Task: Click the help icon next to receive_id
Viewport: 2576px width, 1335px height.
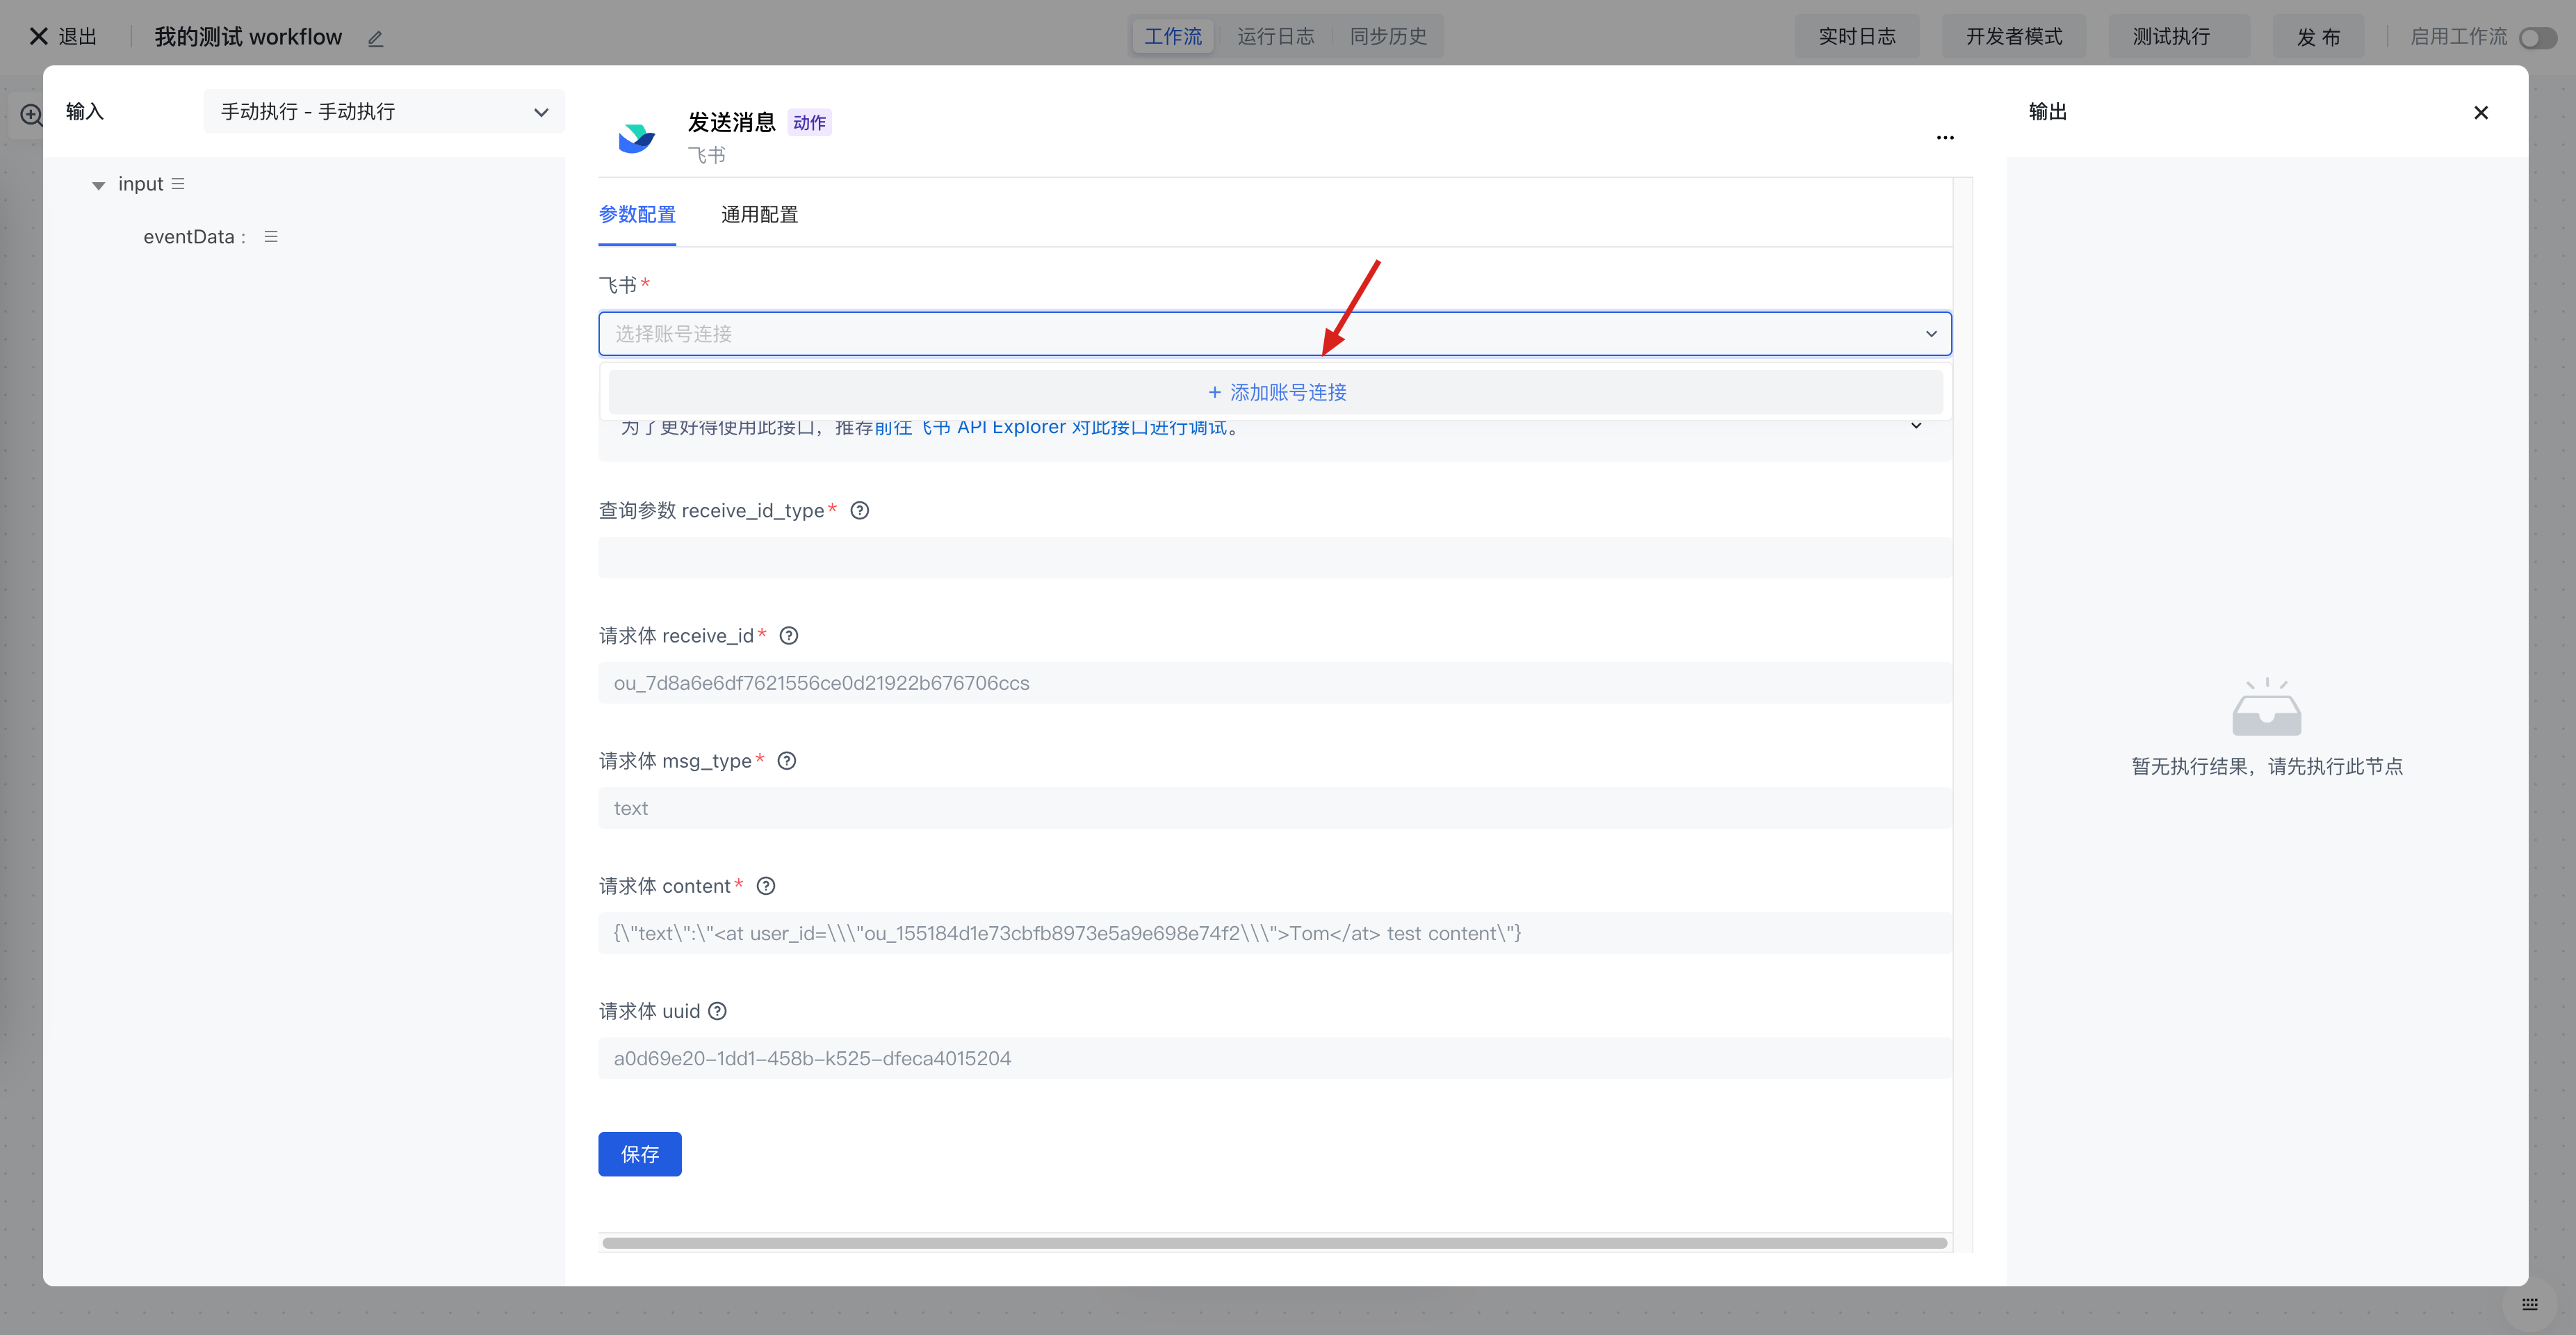Action: coord(788,636)
